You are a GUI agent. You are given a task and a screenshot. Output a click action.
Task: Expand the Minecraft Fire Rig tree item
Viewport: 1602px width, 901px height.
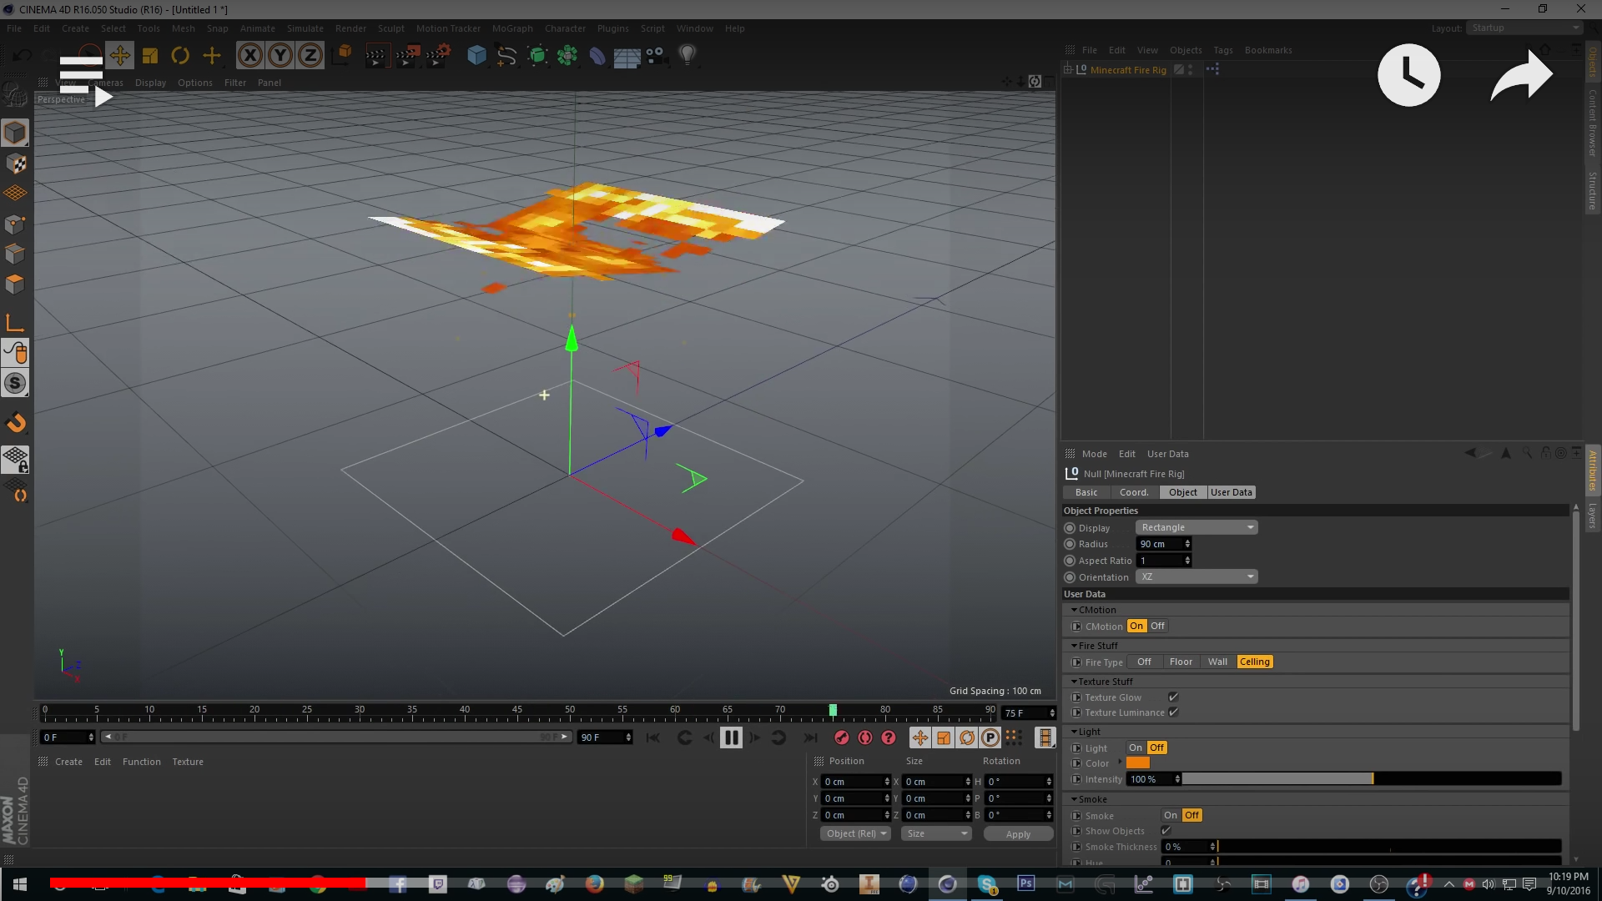pos(1068,70)
